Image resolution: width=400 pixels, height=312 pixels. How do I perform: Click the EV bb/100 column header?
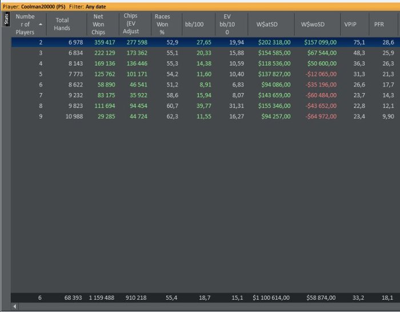(226, 25)
